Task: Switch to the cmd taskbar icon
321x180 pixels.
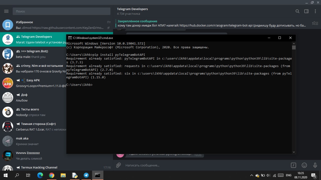Action: pos(98,175)
